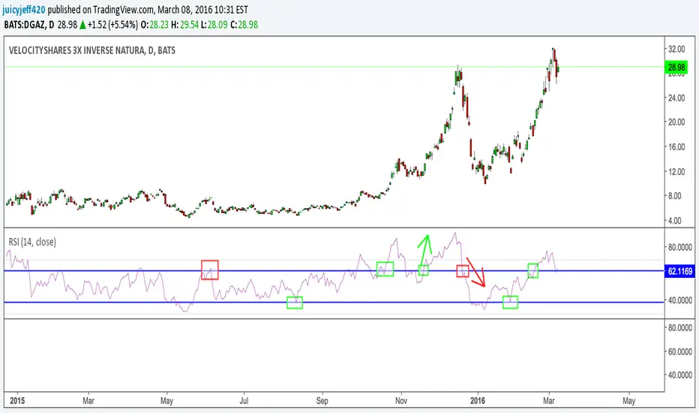The image size is (699, 413).
Task: Click the blue 62.1169 RSI value tag
Action: pyautogui.click(x=679, y=271)
